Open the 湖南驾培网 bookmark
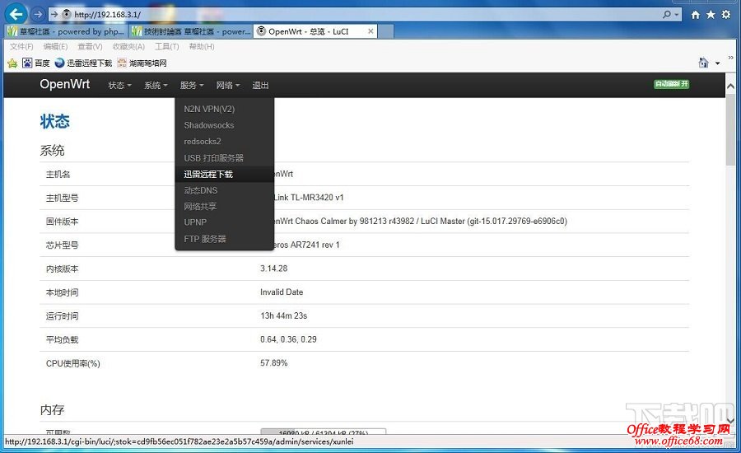This screenshot has width=741, height=453. [x=142, y=63]
